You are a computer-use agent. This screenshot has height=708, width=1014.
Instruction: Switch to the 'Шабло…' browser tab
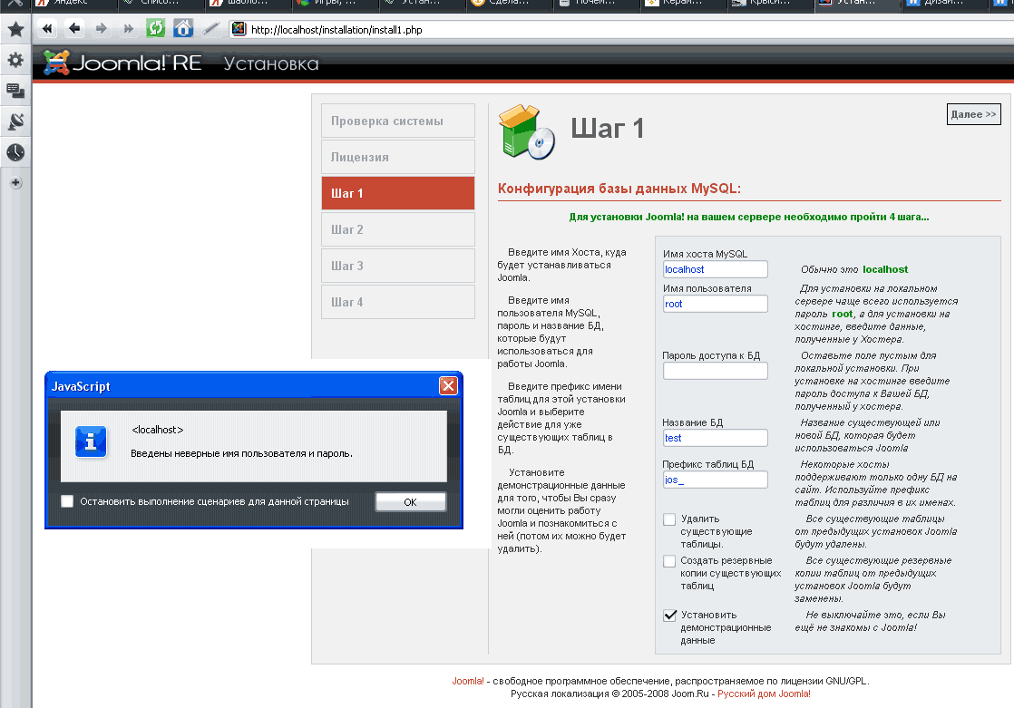click(x=248, y=4)
